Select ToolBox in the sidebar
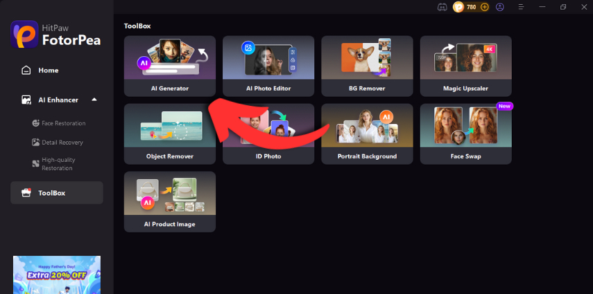 coord(57,193)
